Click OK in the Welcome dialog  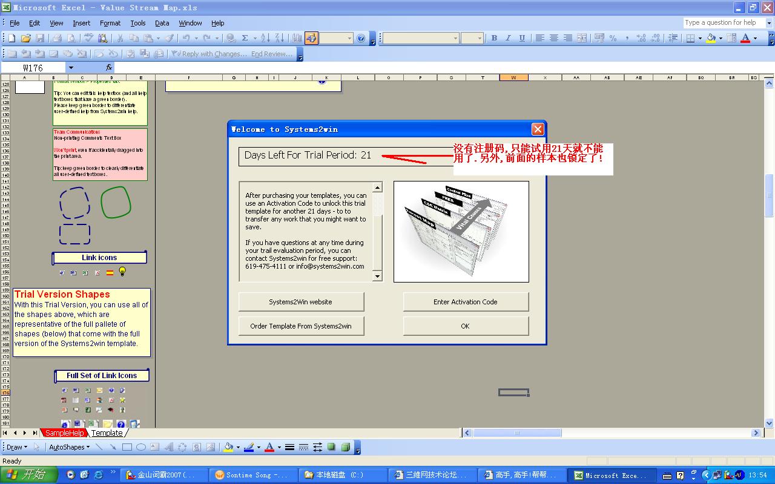click(466, 326)
